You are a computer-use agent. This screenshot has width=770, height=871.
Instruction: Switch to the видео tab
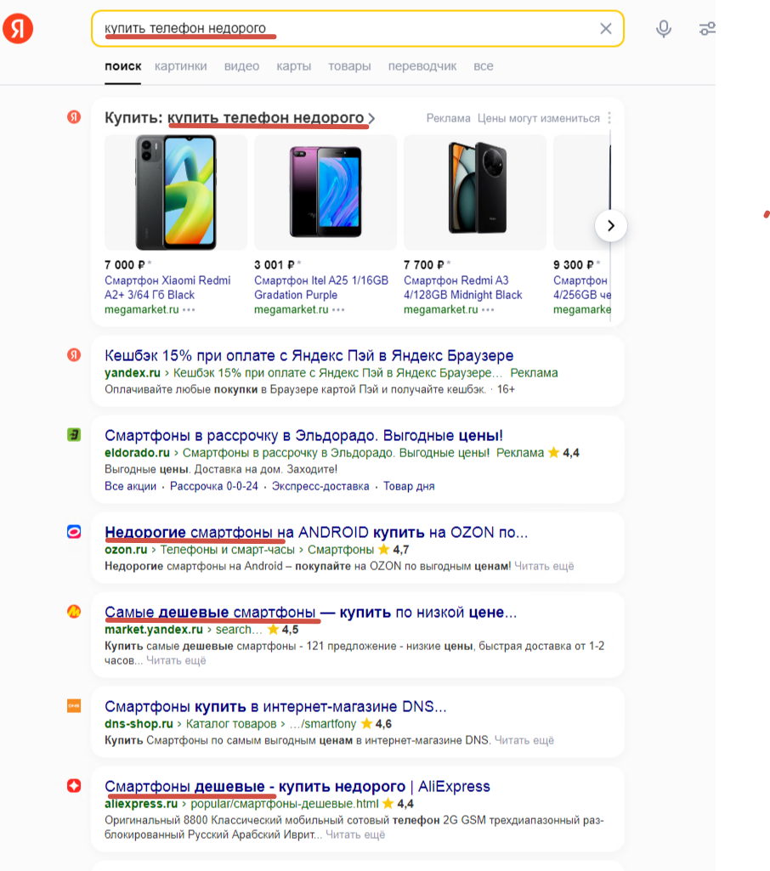coord(241,66)
